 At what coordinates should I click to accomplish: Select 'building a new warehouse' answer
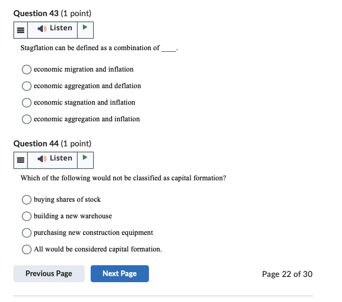(26, 216)
